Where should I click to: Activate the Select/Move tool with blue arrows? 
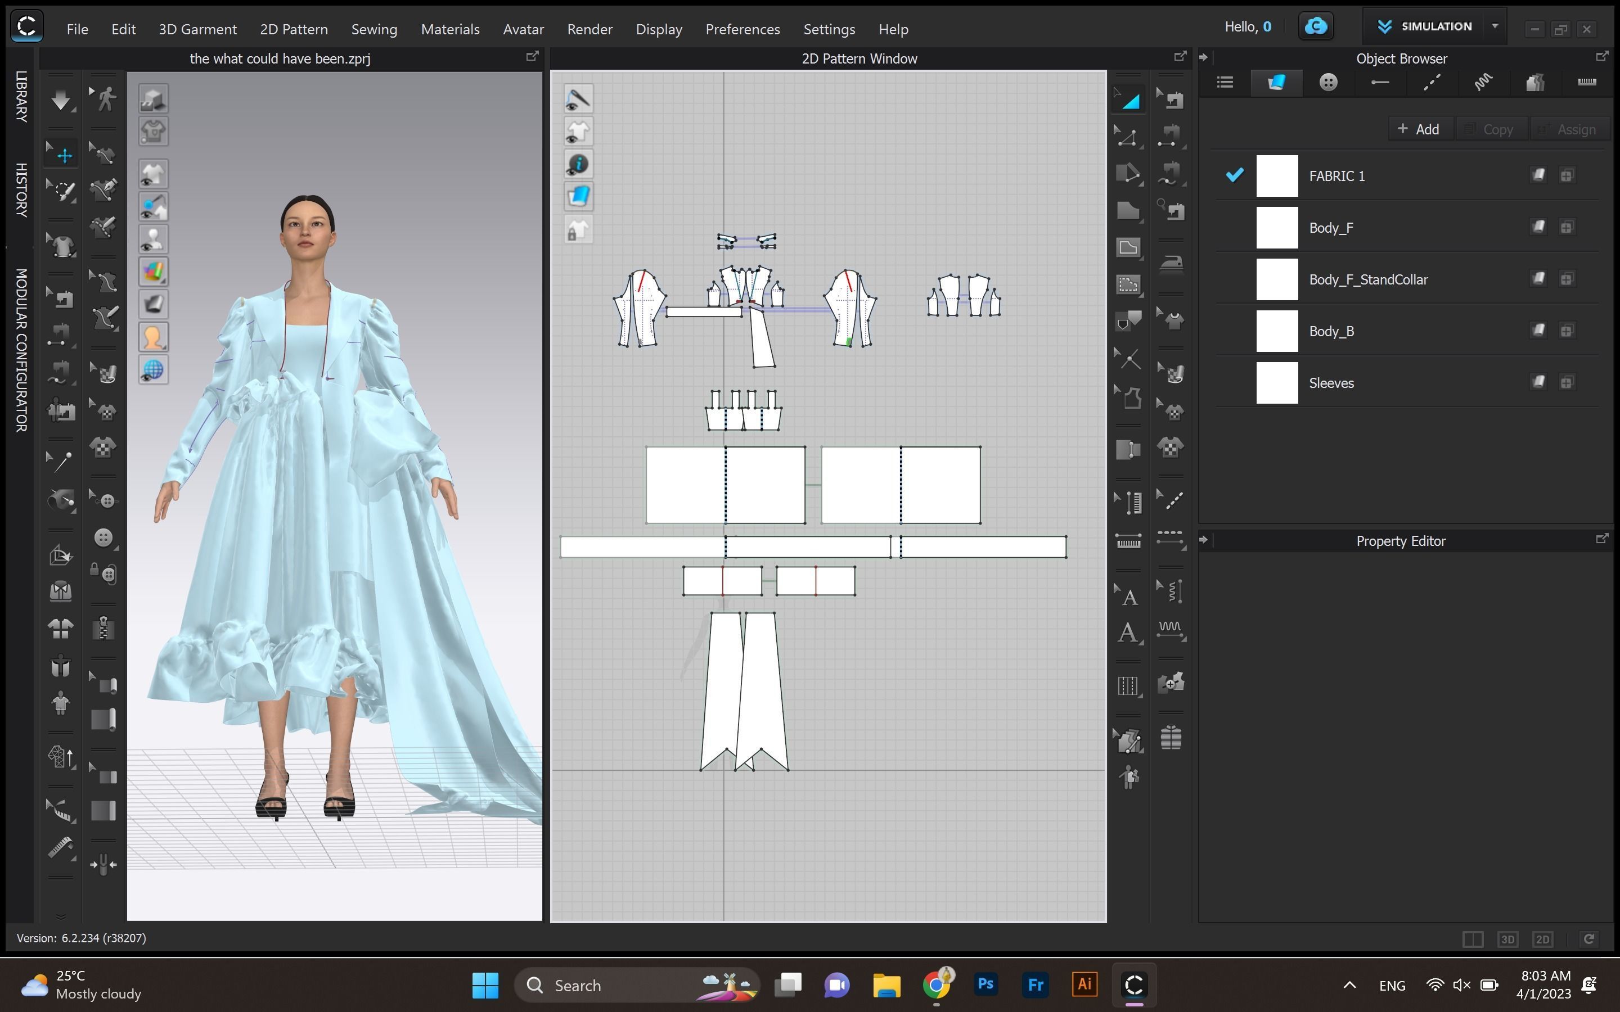[61, 154]
